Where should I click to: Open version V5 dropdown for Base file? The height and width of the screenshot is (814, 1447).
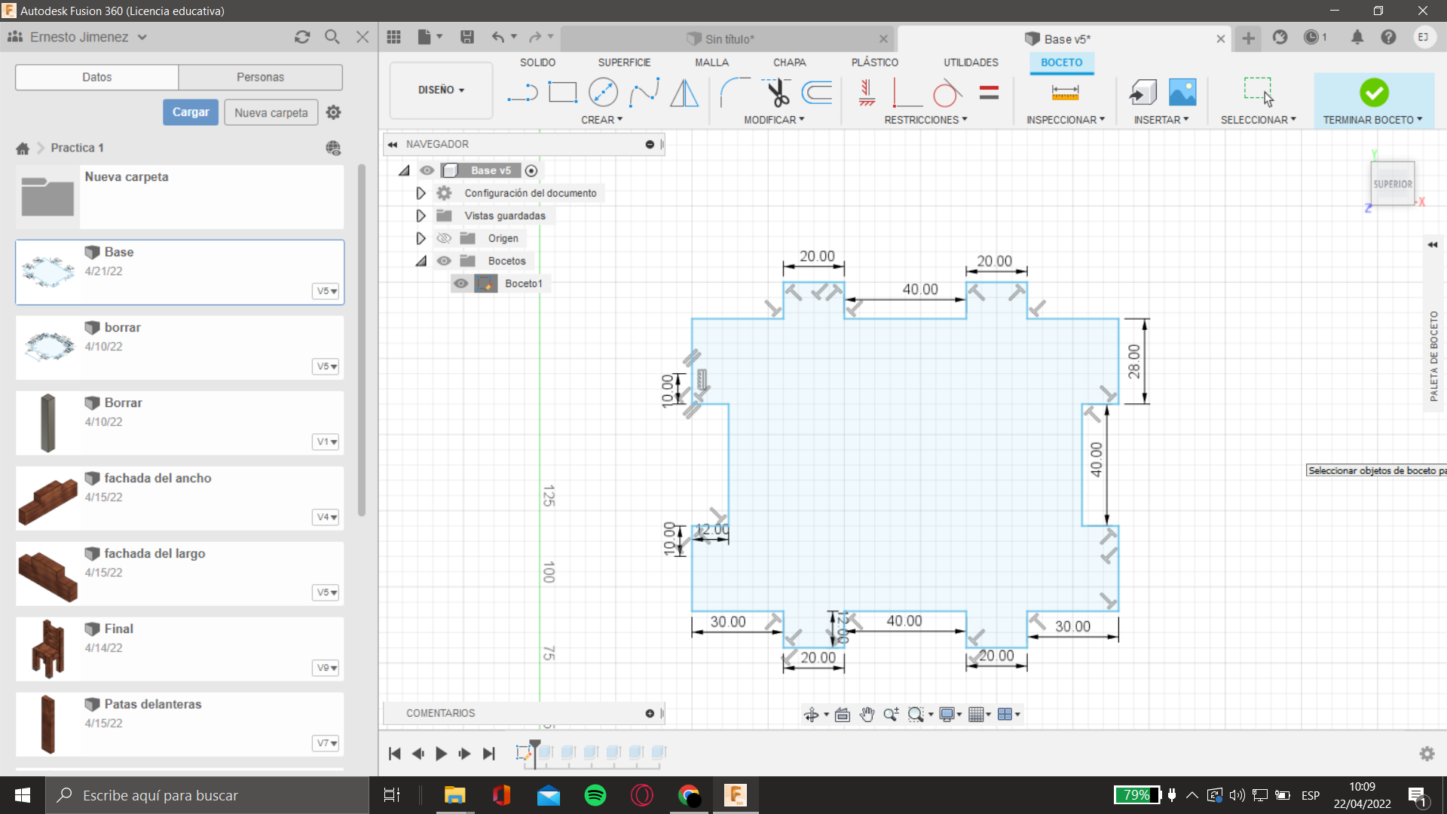pos(326,291)
